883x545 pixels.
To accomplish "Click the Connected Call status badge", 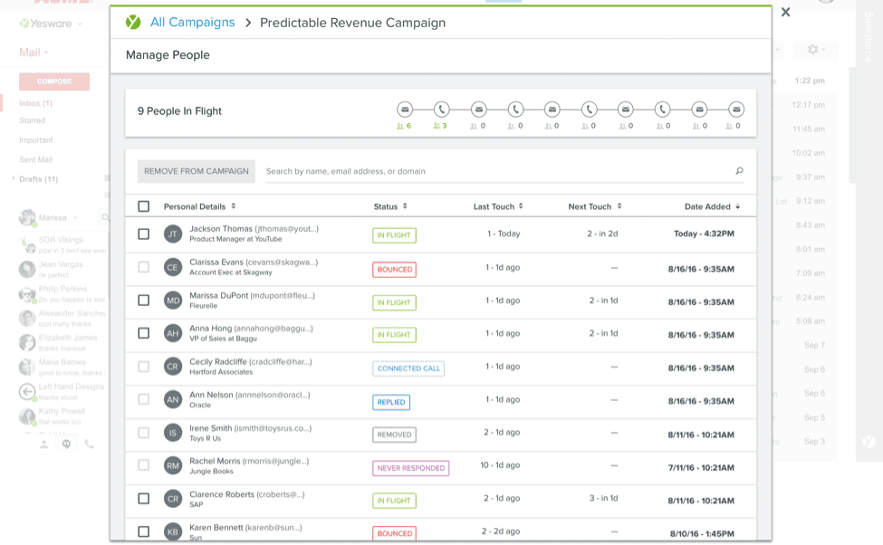I will pyautogui.click(x=408, y=368).
